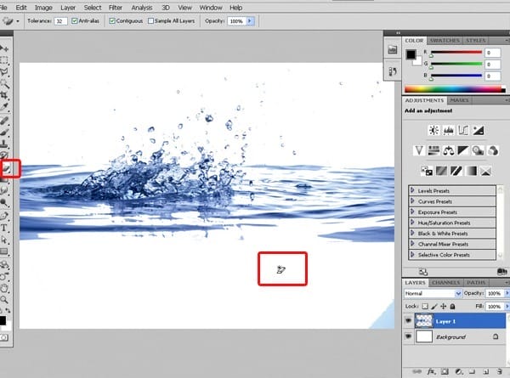The image size is (510, 378).
Task: Open the Image menu
Action: [43, 8]
